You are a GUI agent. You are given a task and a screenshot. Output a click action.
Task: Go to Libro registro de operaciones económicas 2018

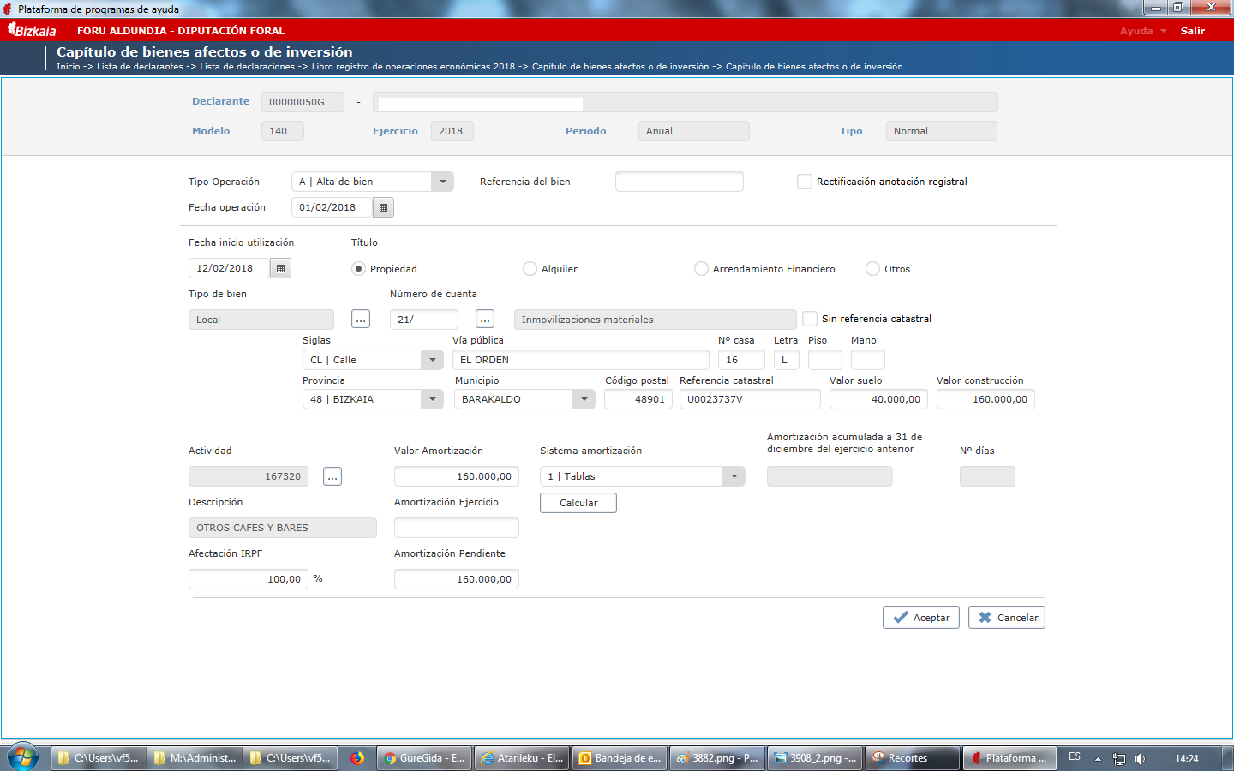click(x=413, y=67)
